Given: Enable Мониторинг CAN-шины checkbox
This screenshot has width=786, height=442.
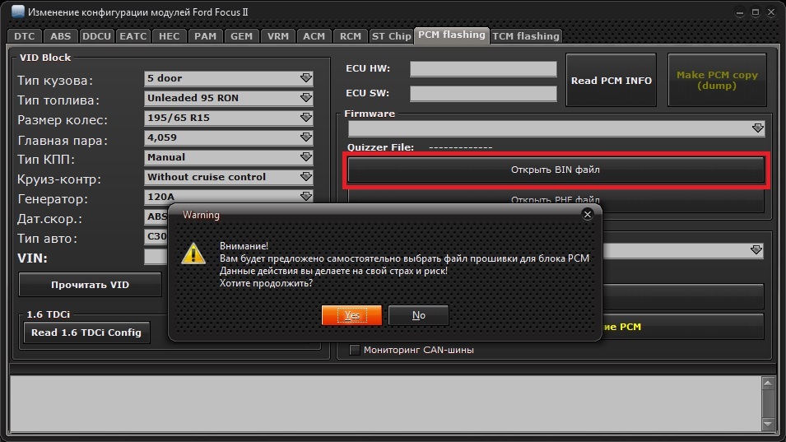Looking at the screenshot, I should [355, 350].
